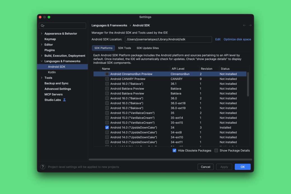Screen dimensions: 291x194
Task: Check the Android CinnamonBun Preview box
Action: point(107,74)
